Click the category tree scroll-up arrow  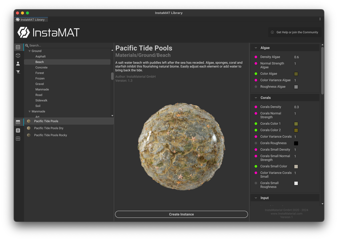tap(112, 50)
